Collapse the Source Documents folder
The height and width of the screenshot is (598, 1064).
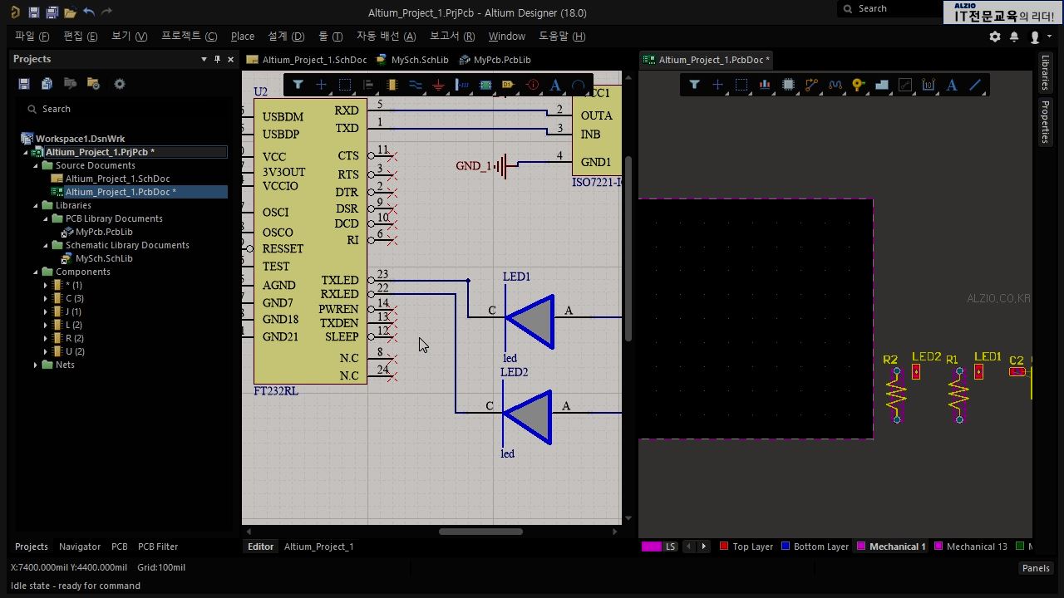click(36, 165)
